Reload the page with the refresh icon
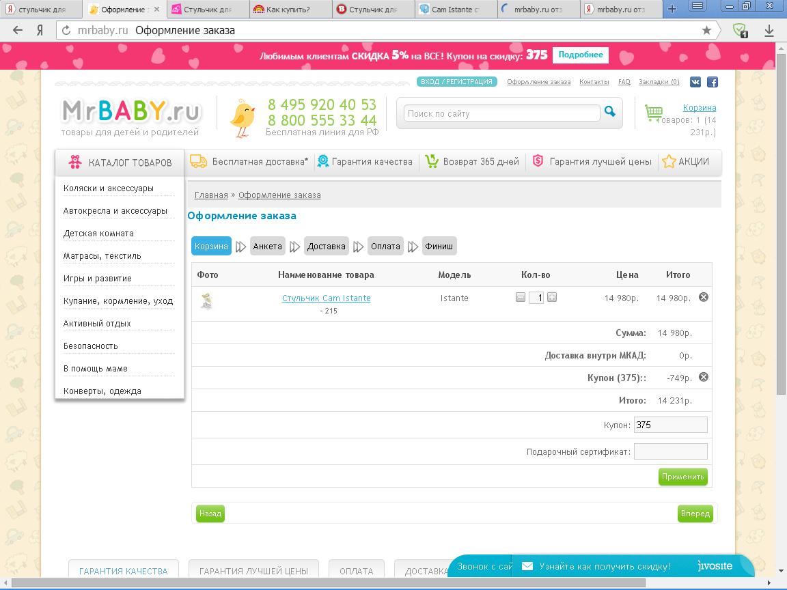This screenshot has width=787, height=590. click(66, 31)
